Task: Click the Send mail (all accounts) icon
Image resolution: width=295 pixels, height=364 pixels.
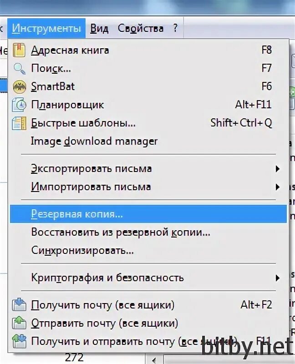Action: tap(20, 323)
